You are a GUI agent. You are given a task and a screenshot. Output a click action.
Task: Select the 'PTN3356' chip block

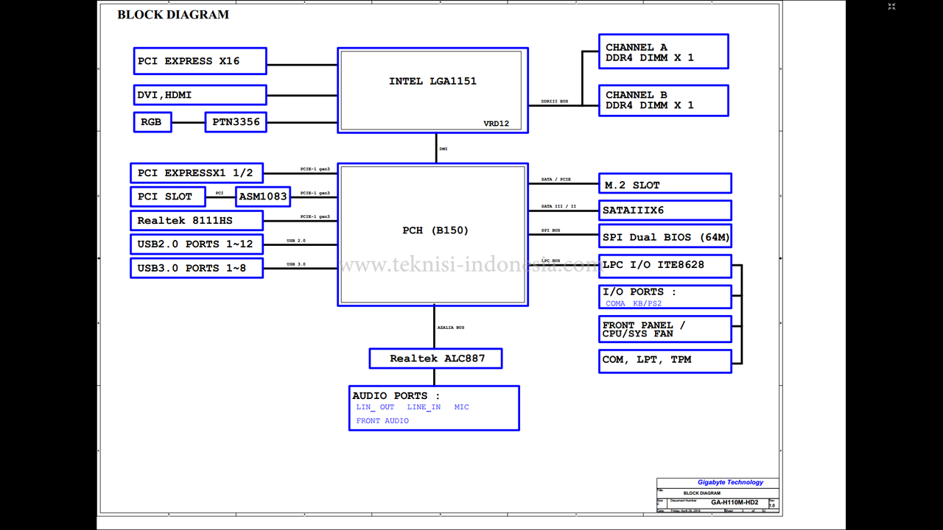(x=236, y=121)
